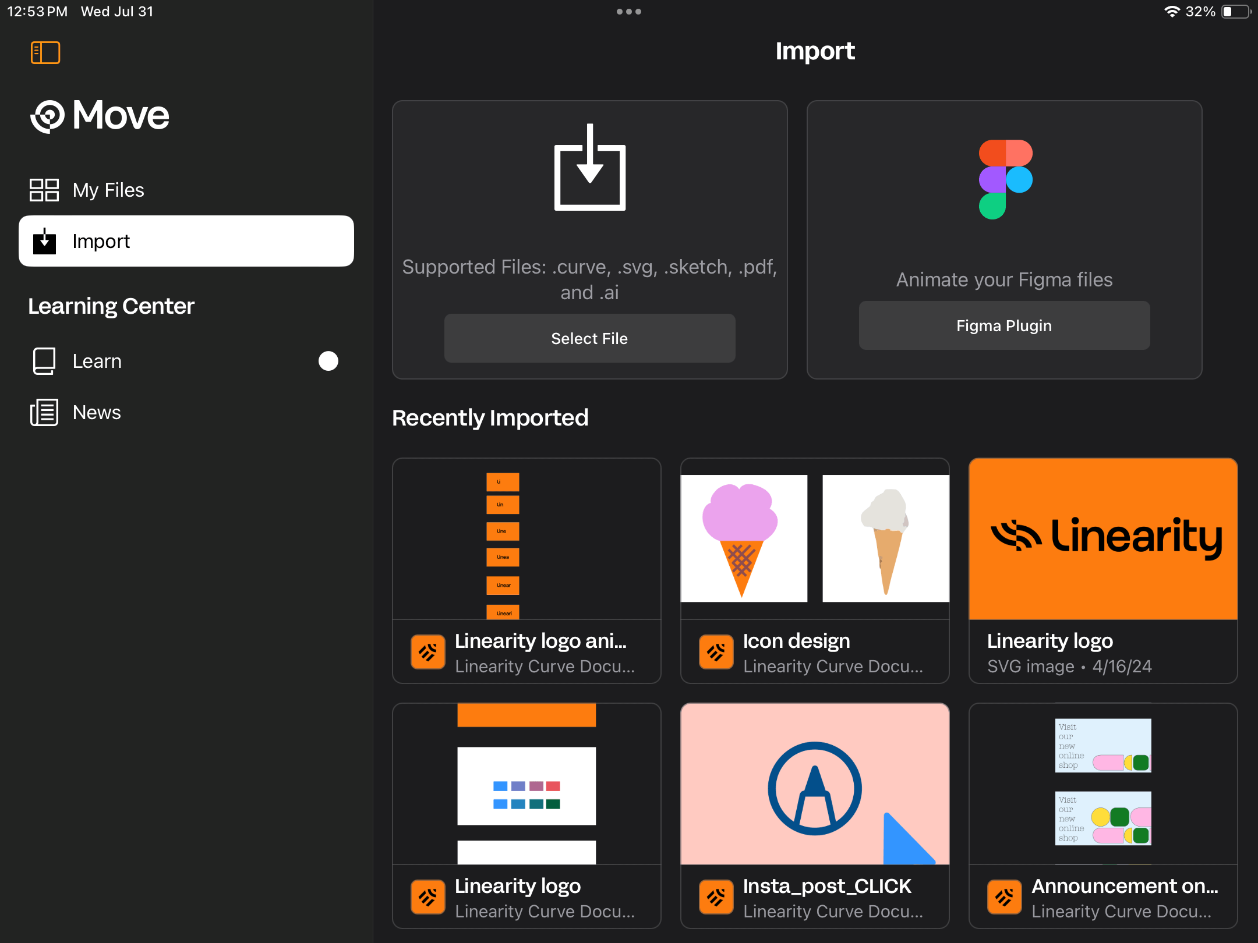Click 'Supported Files' description text
This screenshot has height=943, width=1258.
pyautogui.click(x=589, y=279)
